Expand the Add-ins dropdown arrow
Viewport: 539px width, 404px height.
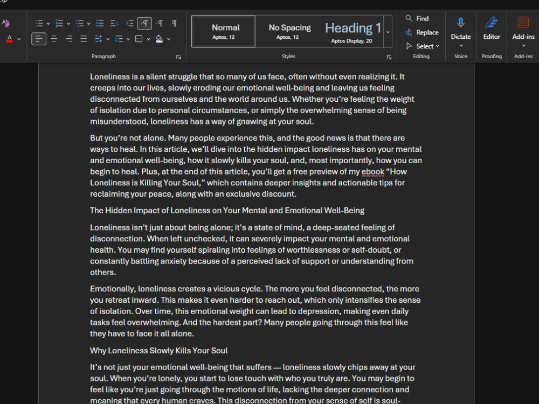(523, 46)
